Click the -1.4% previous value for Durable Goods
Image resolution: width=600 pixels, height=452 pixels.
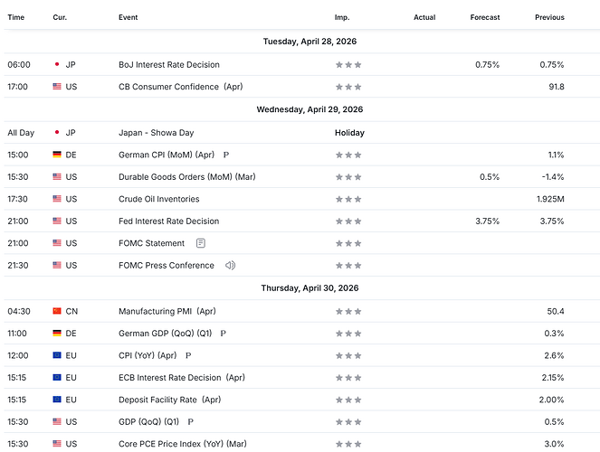click(553, 177)
